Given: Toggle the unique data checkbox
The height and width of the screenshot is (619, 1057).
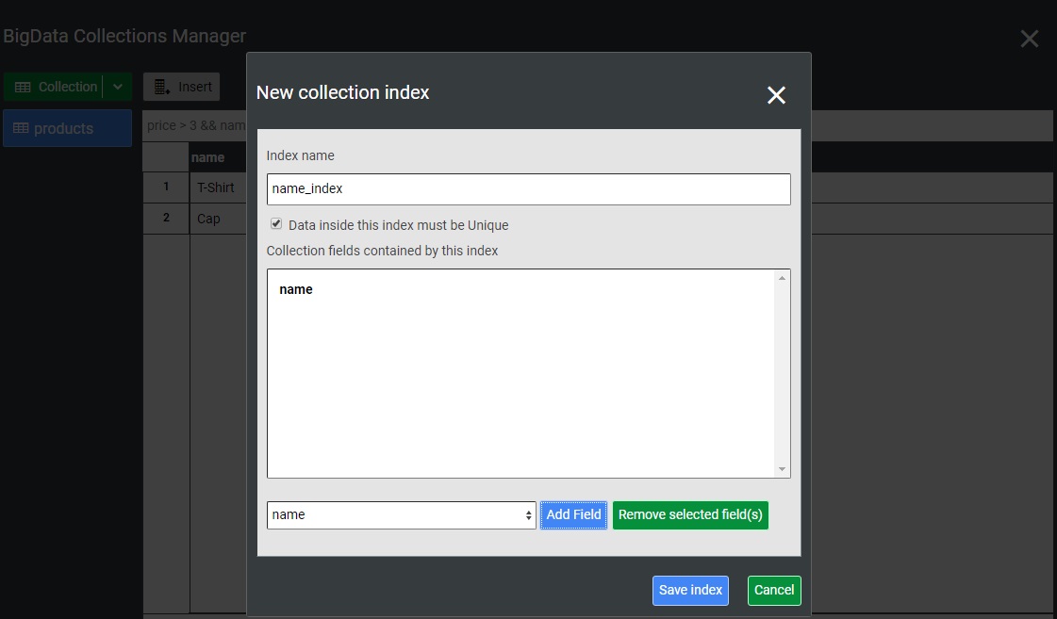Looking at the screenshot, I should tap(276, 224).
